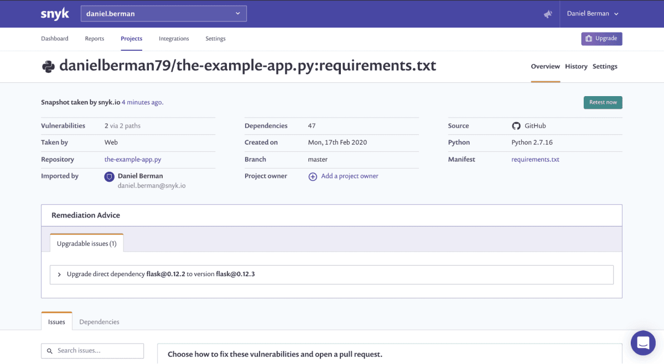Select the Issues tab
664x364 pixels.
point(56,322)
